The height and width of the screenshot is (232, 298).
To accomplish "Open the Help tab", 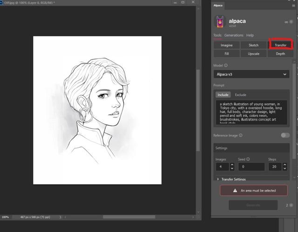I will (x=250, y=35).
